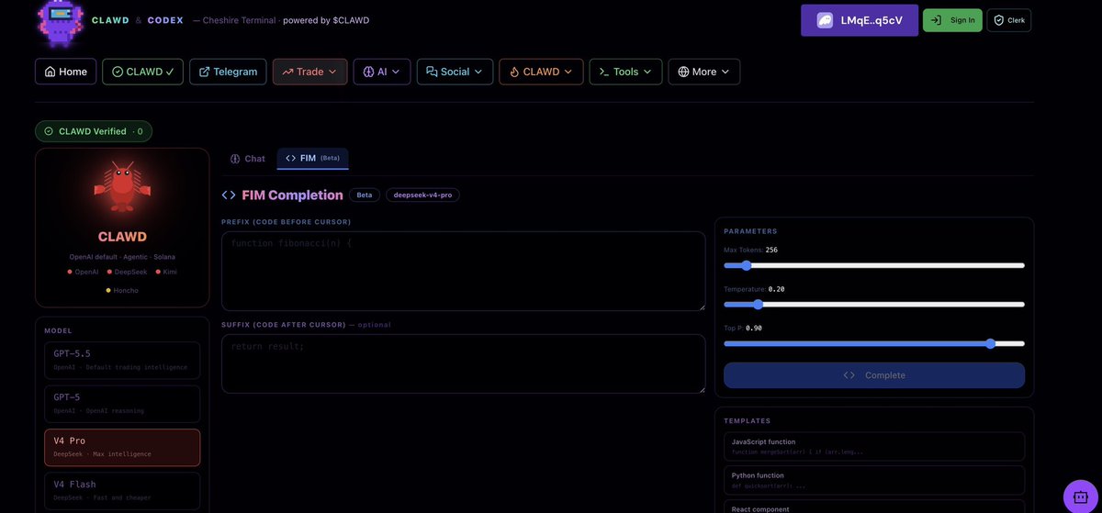Click the deepseek-v4-pro badge
The image size is (1102, 513).
422,195
